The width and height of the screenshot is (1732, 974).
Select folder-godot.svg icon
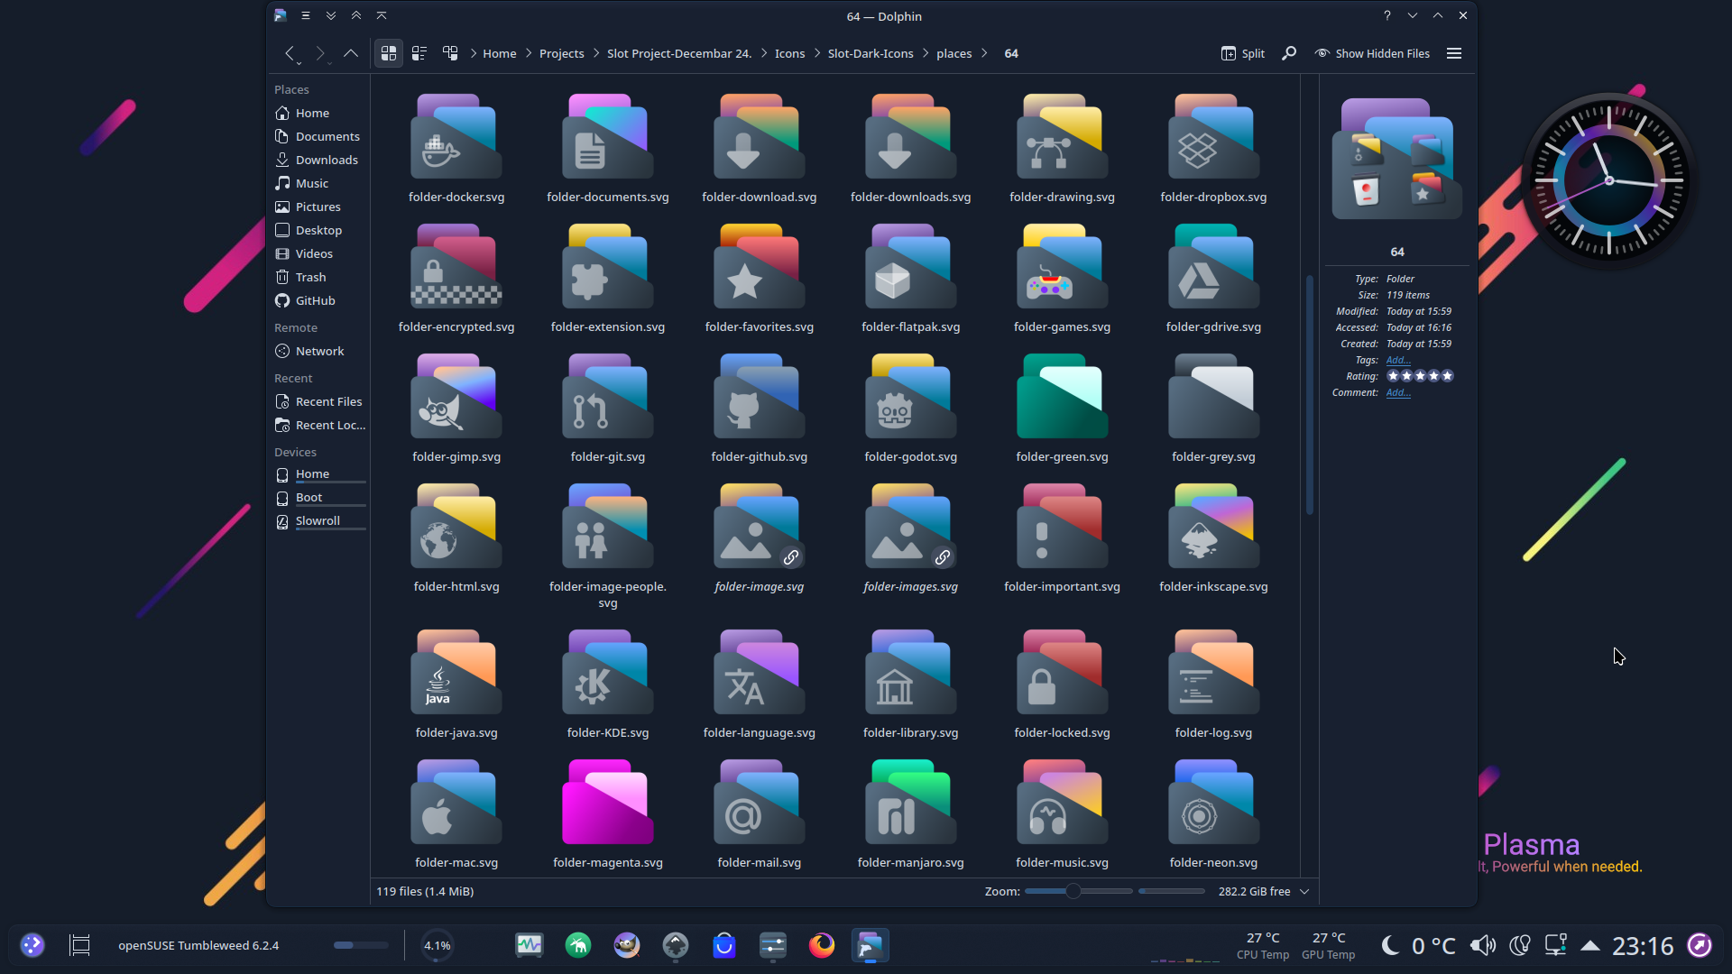pos(910,397)
